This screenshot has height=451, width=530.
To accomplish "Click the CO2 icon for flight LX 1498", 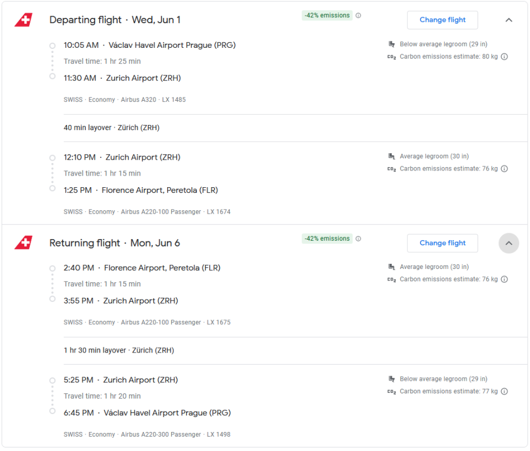I will pyautogui.click(x=392, y=392).
